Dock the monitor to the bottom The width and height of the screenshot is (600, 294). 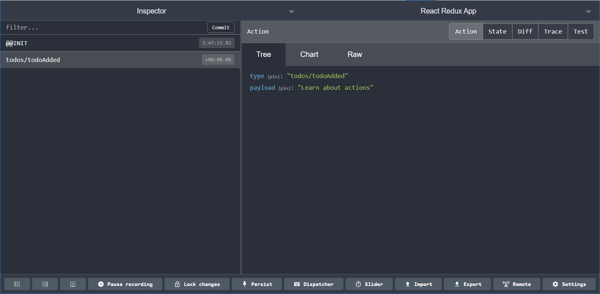(x=73, y=284)
